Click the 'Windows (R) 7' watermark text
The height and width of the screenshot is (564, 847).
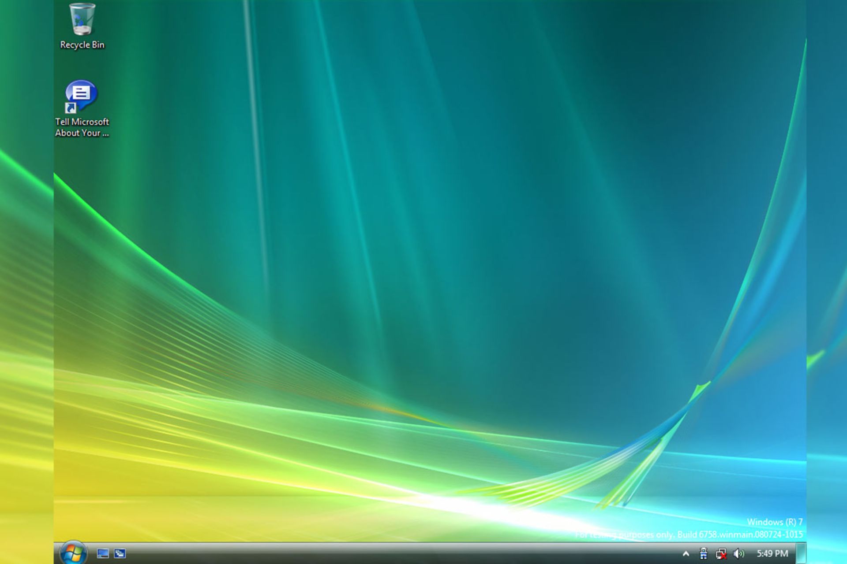[774, 522]
